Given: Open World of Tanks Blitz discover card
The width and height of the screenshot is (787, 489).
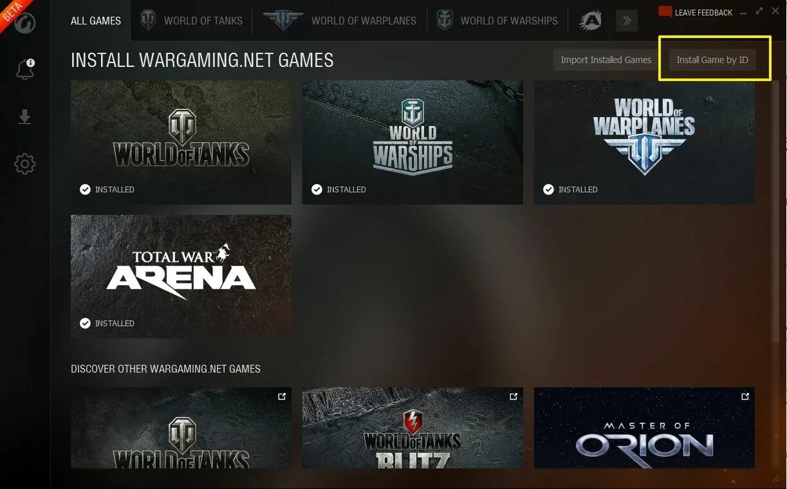Looking at the screenshot, I should [x=412, y=428].
